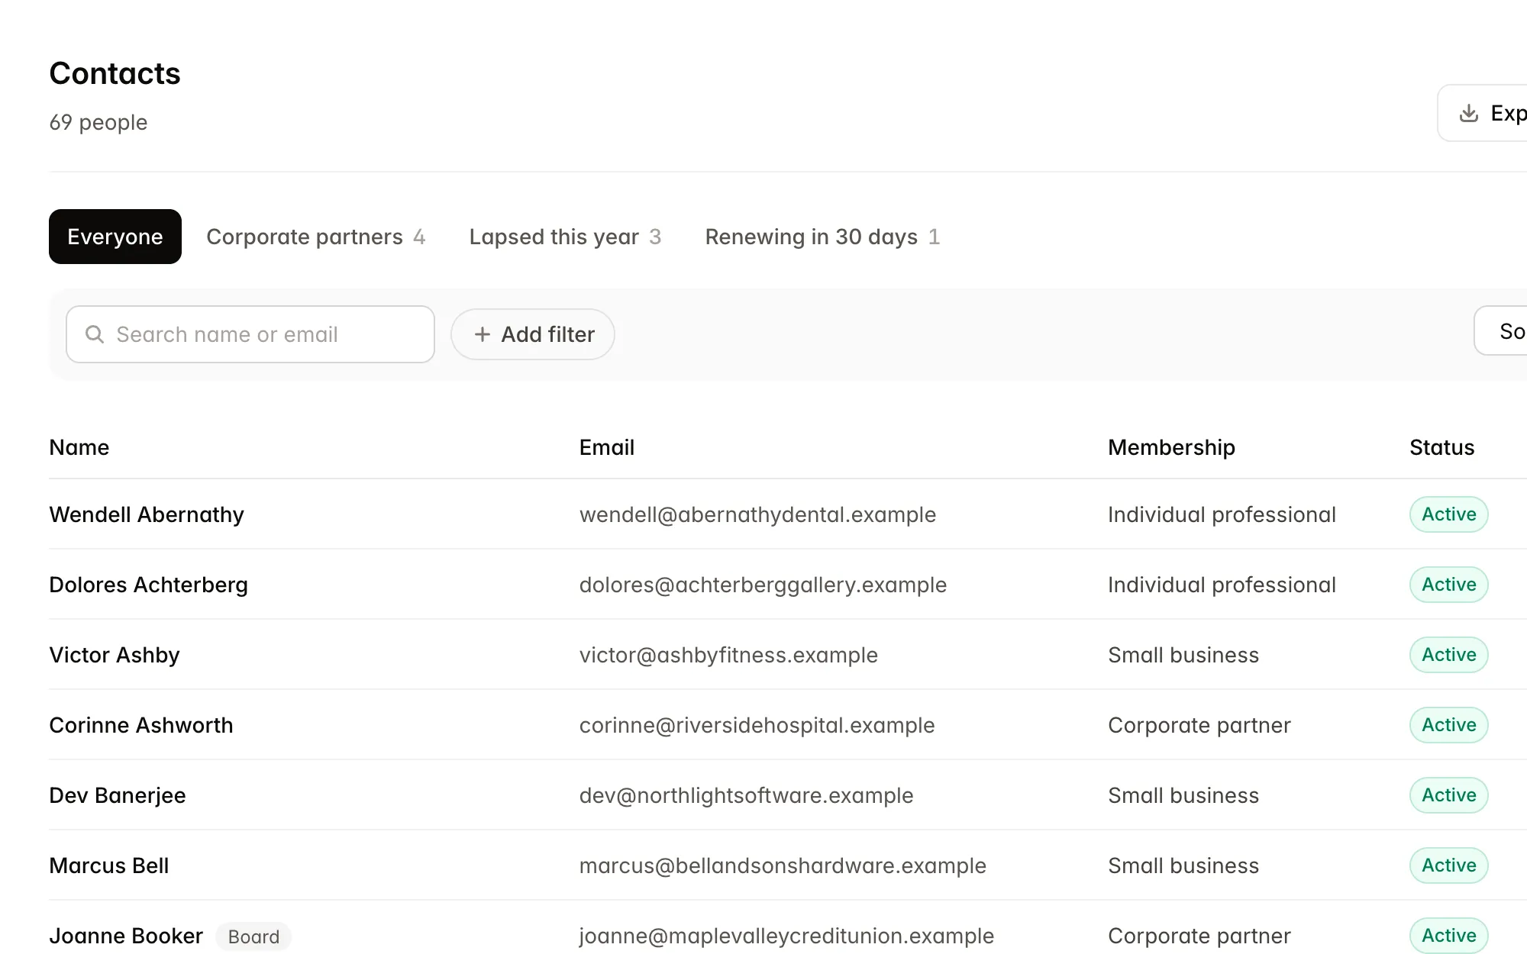Click Wendell Abernathy's Individual professional membership

point(1222,514)
